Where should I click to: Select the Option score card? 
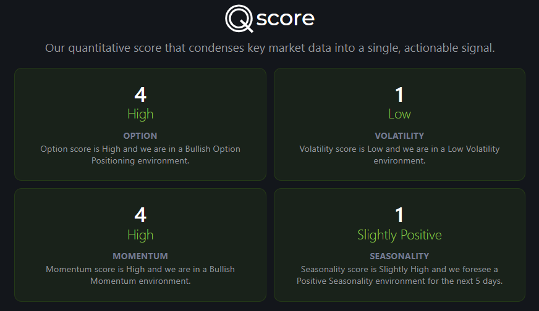140,124
